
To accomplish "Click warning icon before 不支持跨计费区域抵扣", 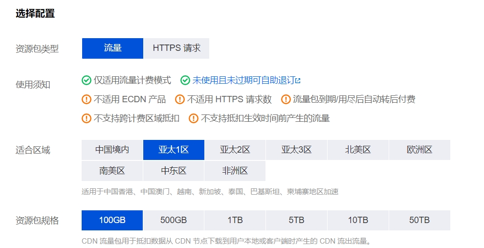I will click(x=87, y=118).
